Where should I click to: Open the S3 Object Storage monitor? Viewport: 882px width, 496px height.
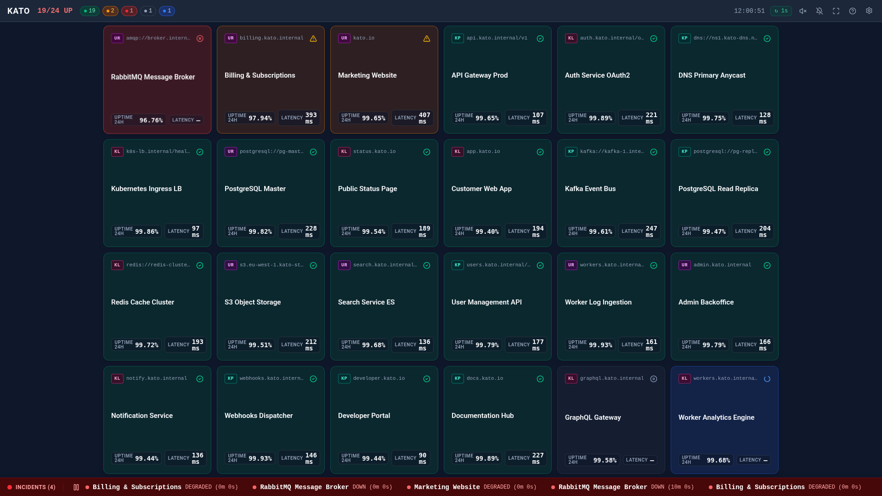coord(271,306)
